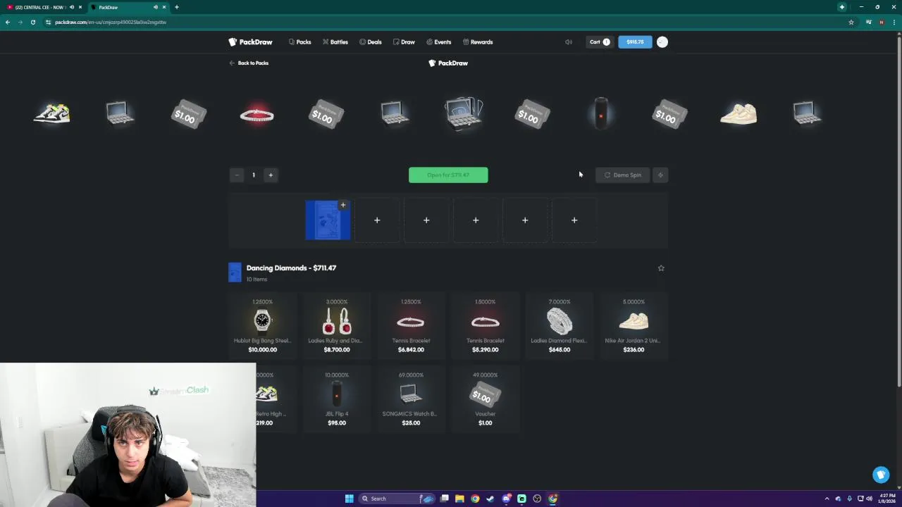Click the Dancing Diamonds - $711.47 title
The image size is (902, 507).
[x=291, y=268]
